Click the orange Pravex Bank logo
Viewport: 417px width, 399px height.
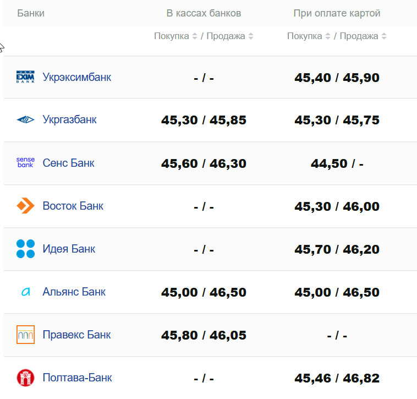click(x=25, y=335)
